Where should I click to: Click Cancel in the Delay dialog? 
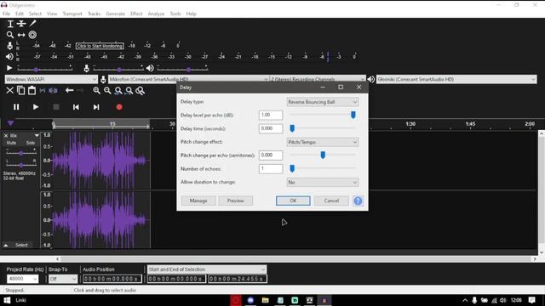331,201
